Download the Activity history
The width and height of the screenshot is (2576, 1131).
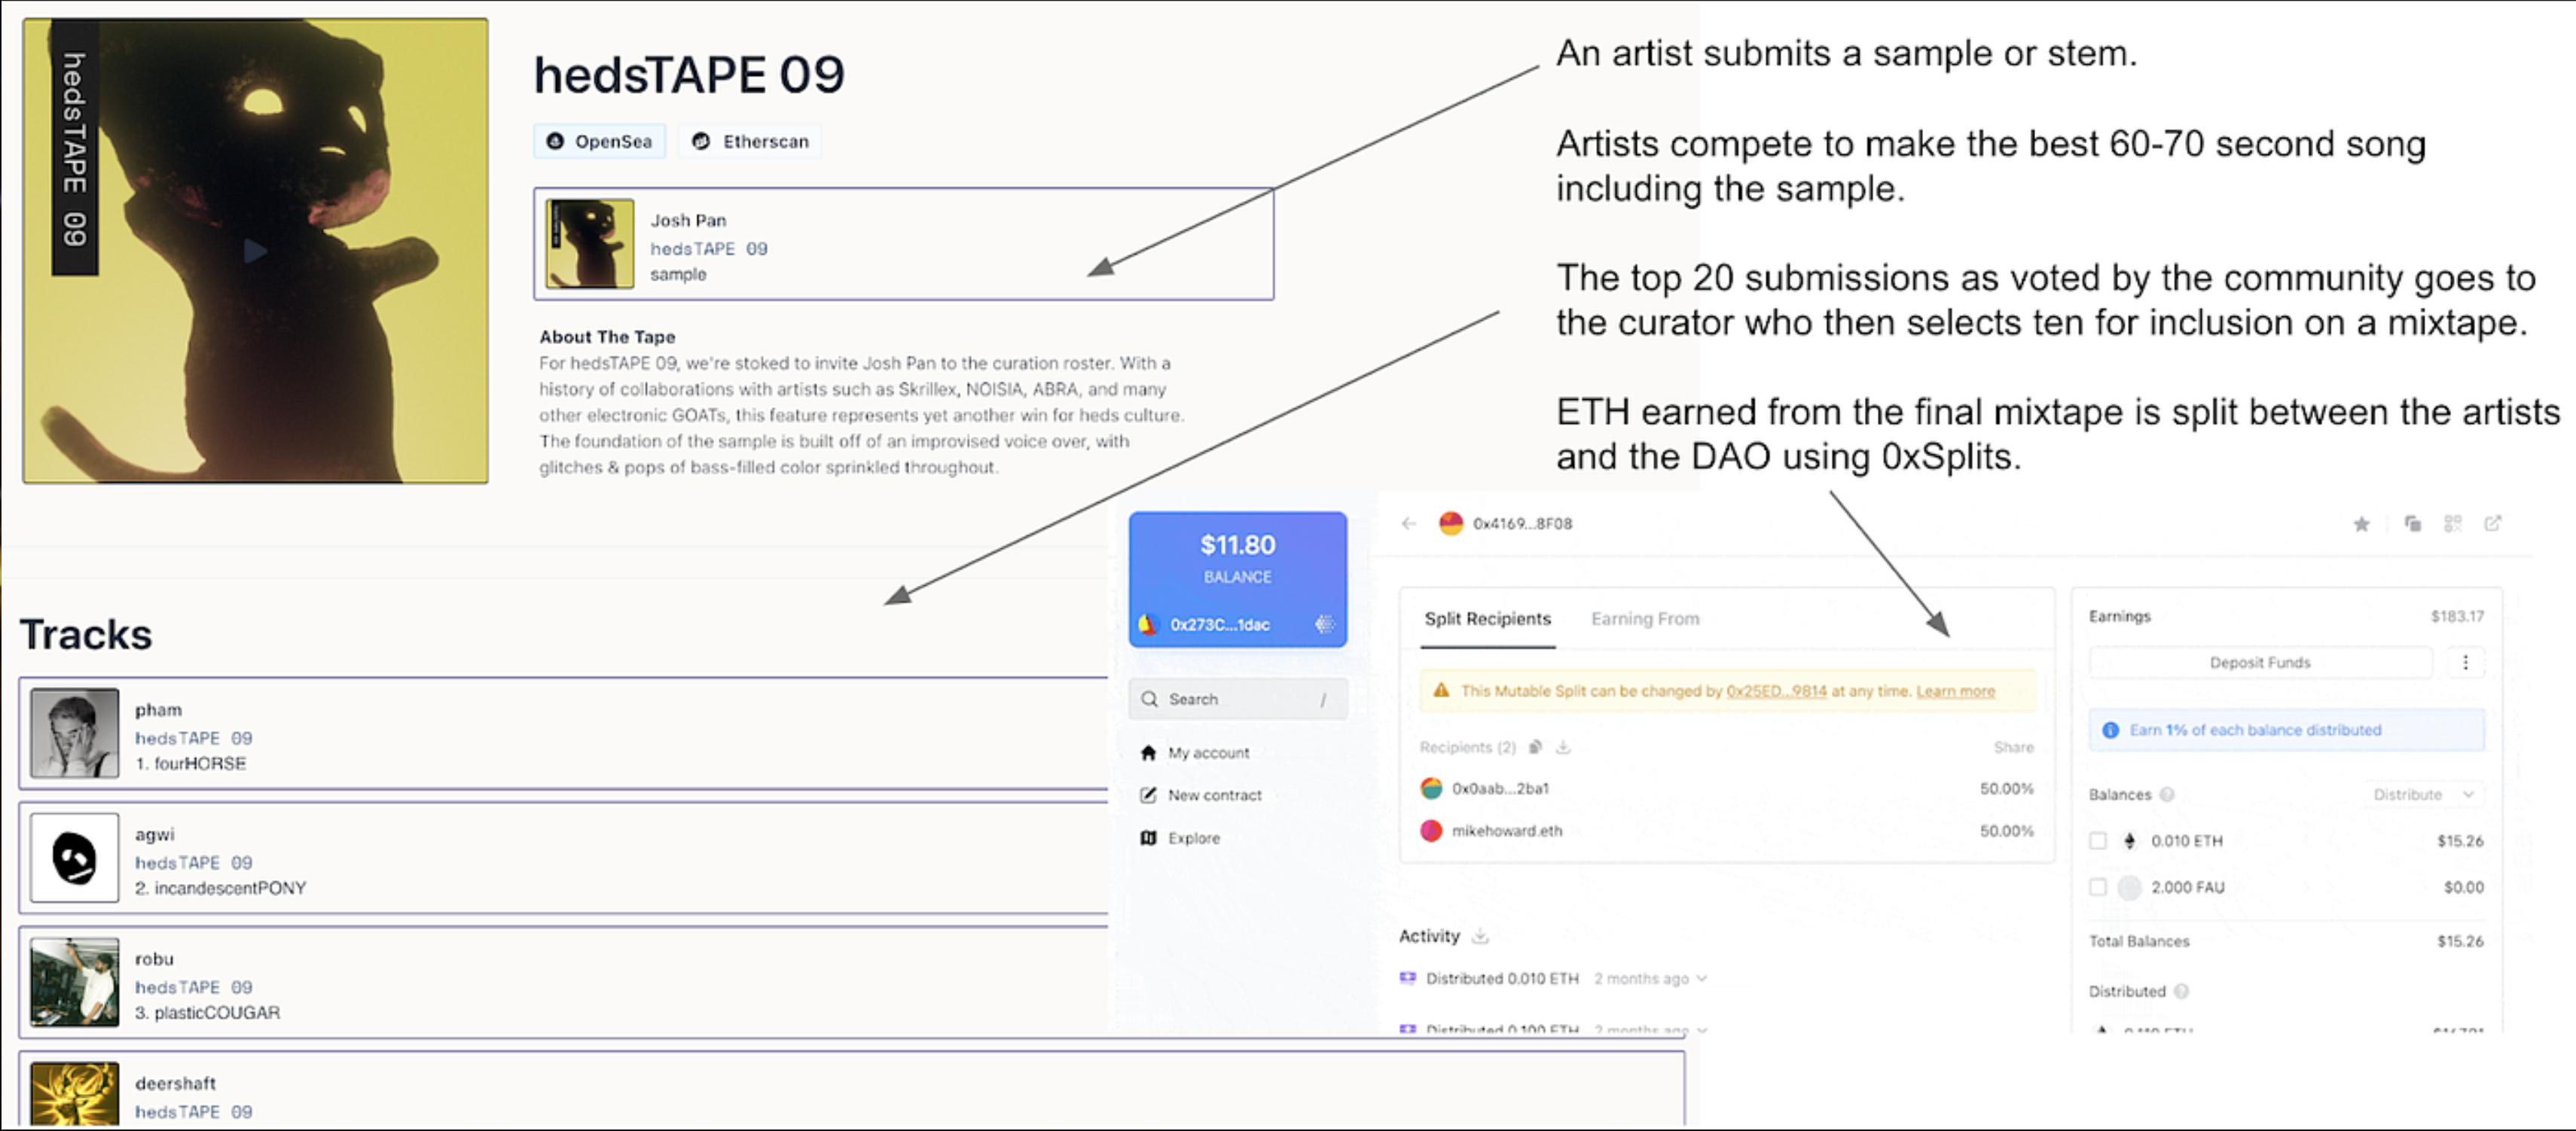point(1480,936)
